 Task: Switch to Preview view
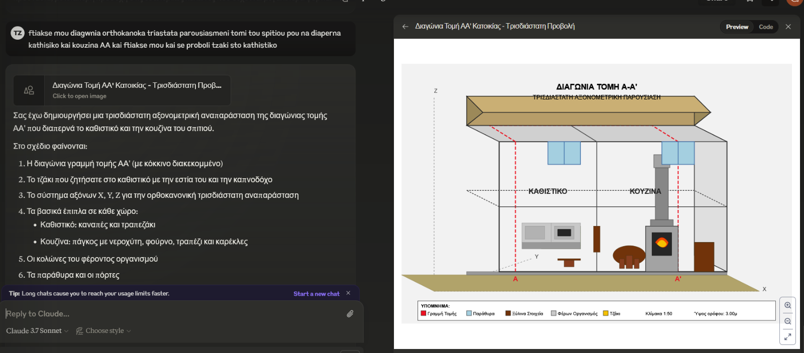pyautogui.click(x=737, y=27)
